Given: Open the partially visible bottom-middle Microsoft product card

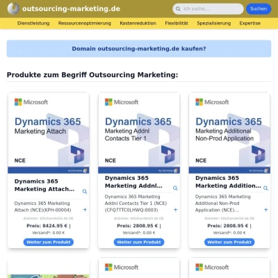Looking at the screenshot, I should (x=139, y=268).
